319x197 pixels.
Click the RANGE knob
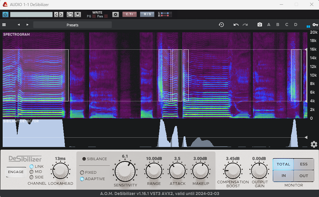pos(154,171)
